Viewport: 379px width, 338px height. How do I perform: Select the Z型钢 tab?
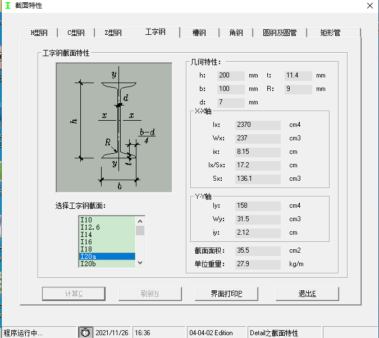point(113,33)
